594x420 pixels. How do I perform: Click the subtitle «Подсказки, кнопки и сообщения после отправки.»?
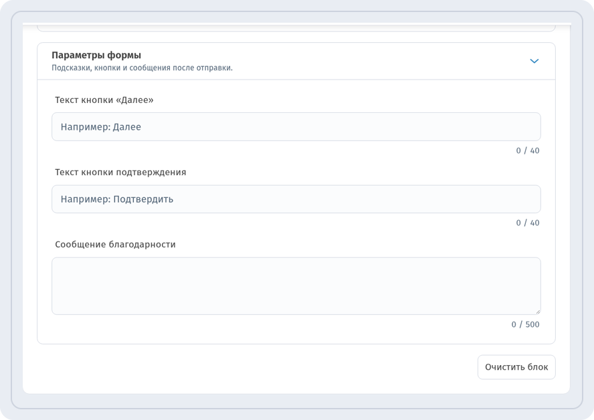click(142, 68)
